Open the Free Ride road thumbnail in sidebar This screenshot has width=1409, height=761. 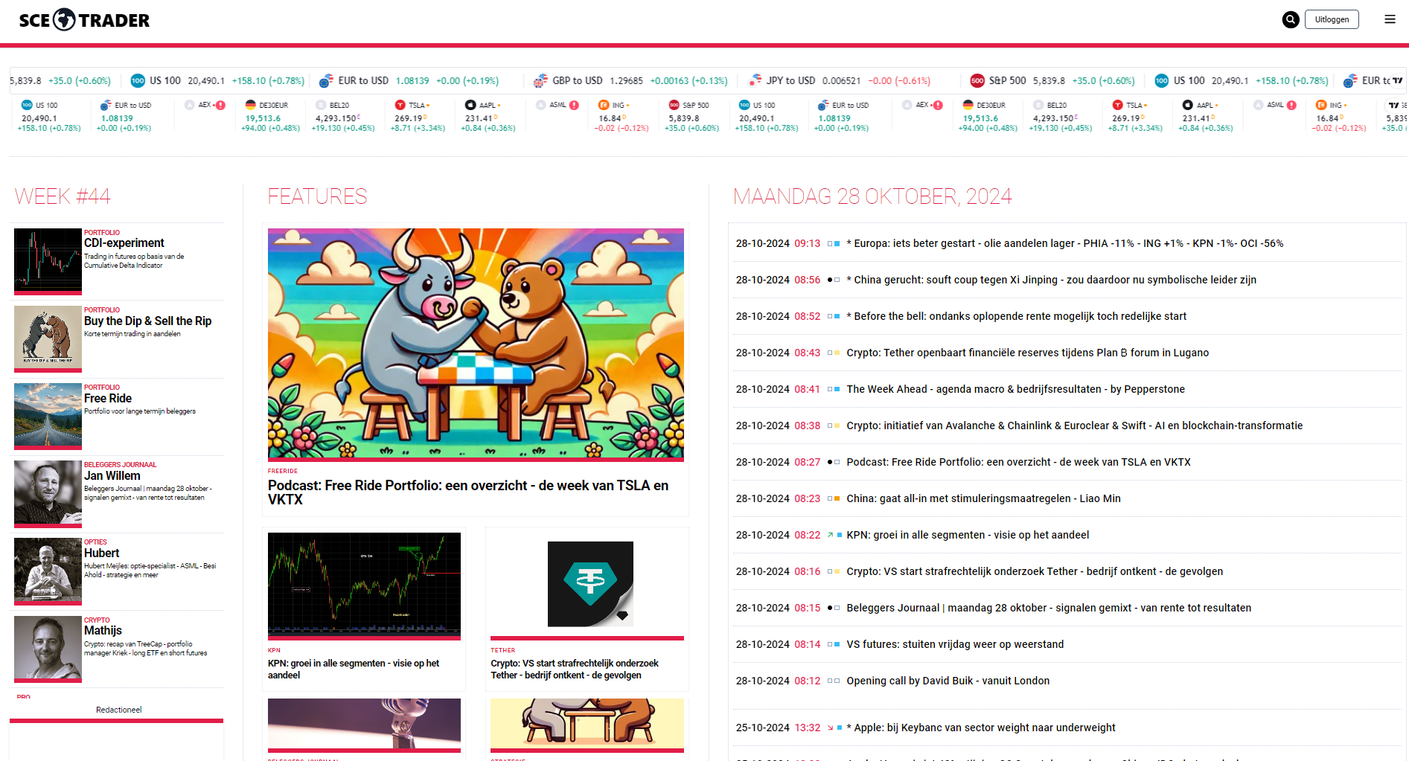48,416
